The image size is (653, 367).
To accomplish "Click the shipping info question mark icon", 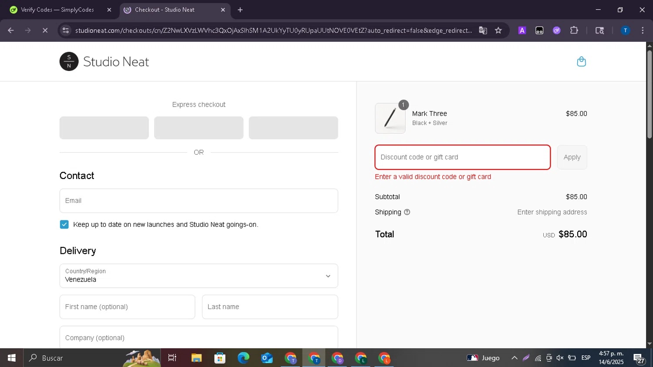I will [407, 212].
